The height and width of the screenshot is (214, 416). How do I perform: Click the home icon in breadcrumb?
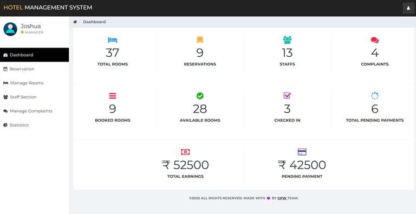(x=75, y=22)
